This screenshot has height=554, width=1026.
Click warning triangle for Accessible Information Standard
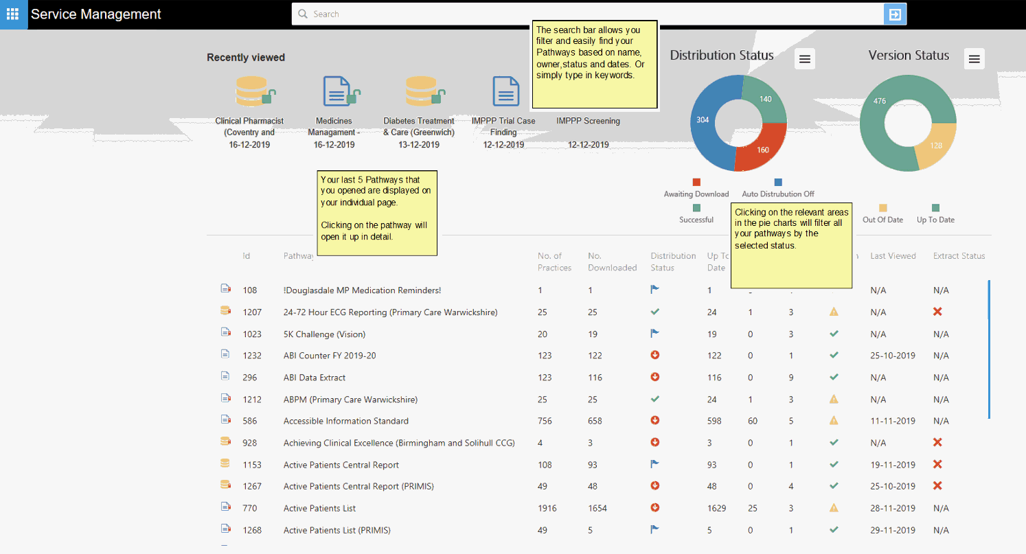834,421
